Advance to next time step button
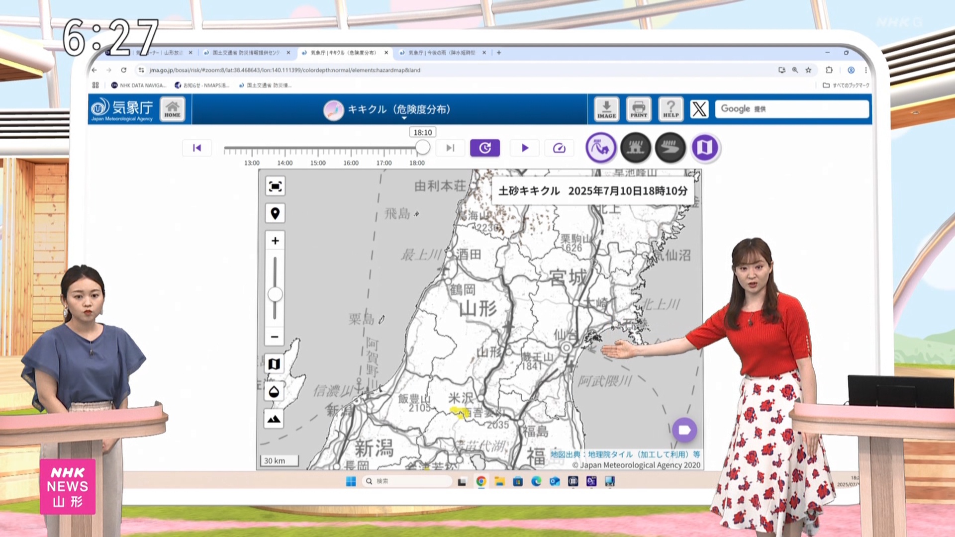This screenshot has width=955, height=537. [x=450, y=148]
